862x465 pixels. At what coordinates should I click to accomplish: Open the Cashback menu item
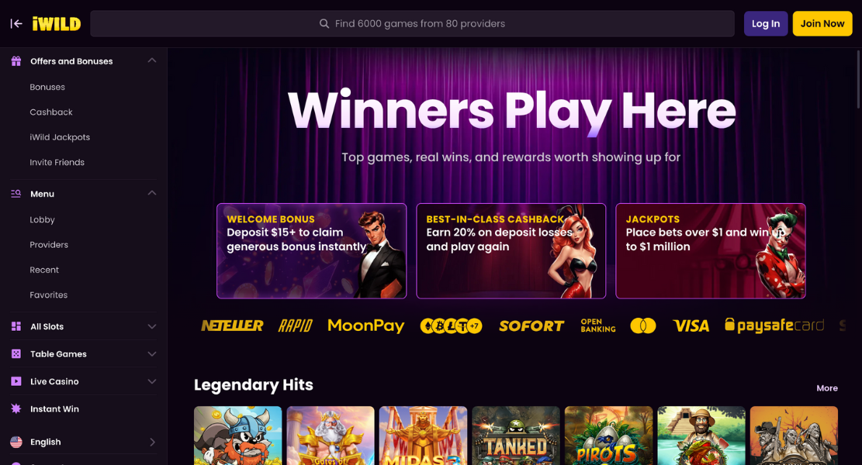point(51,112)
